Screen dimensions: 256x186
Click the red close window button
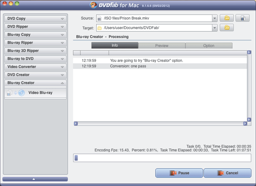(x=5, y=3)
